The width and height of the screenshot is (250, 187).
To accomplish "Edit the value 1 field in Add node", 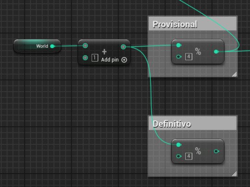I will pos(95,58).
